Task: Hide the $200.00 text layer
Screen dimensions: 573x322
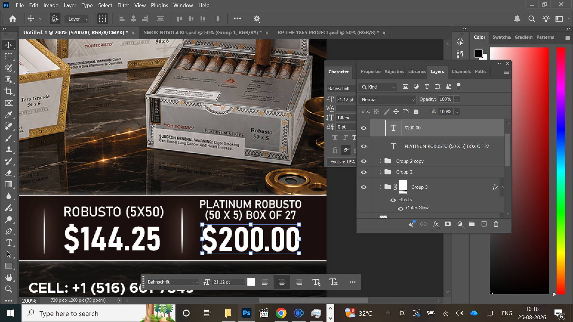Action: 363,128
